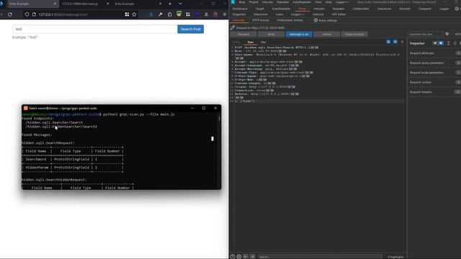Select inspector left-dock layout icon

point(435,43)
